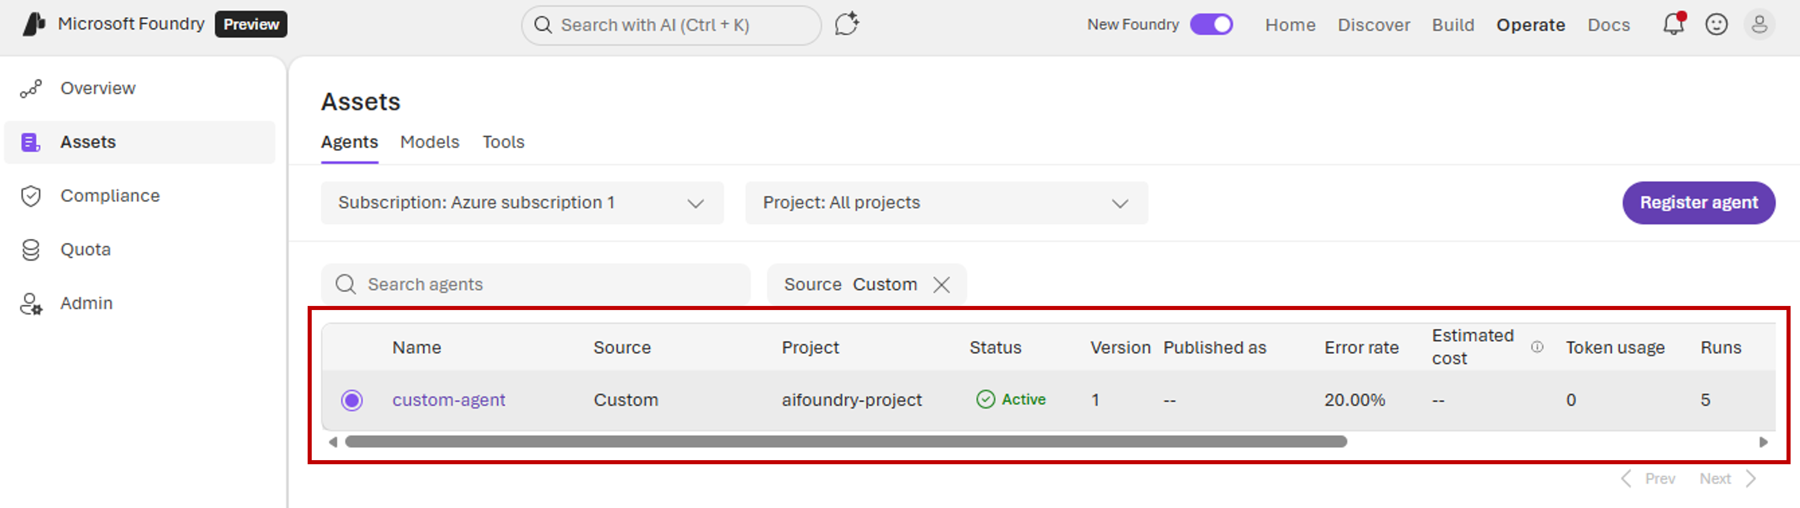Open the custom-agent link
The width and height of the screenshot is (1800, 508).
click(x=449, y=400)
